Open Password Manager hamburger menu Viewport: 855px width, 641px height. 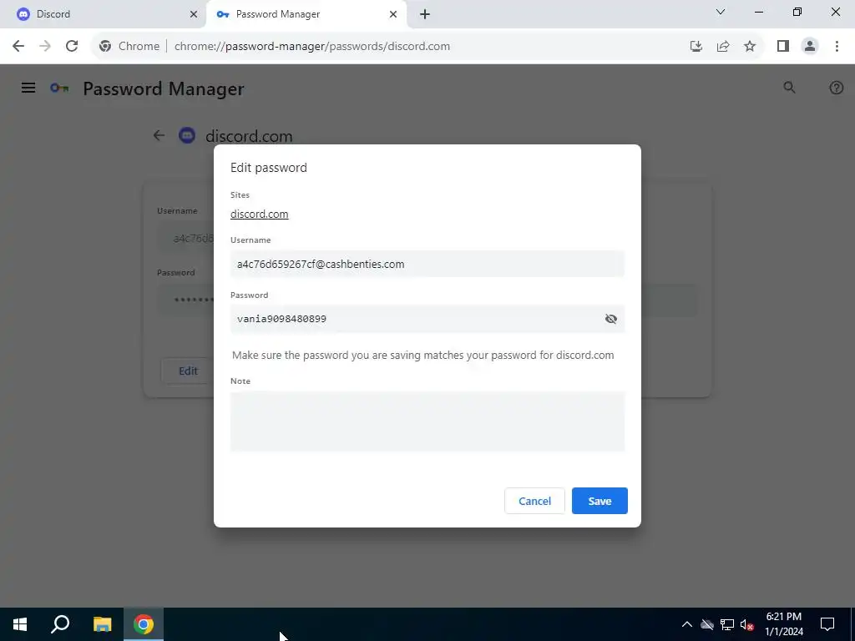coord(28,88)
